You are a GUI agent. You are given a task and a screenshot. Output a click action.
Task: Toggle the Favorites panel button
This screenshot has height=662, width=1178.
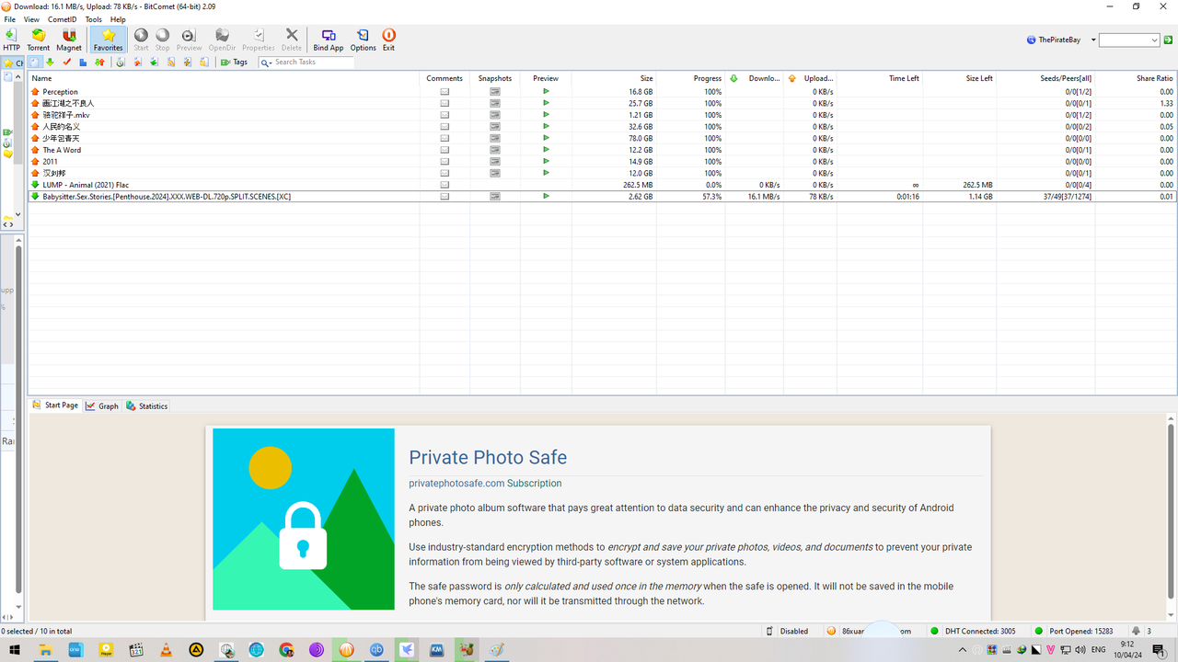(108, 40)
